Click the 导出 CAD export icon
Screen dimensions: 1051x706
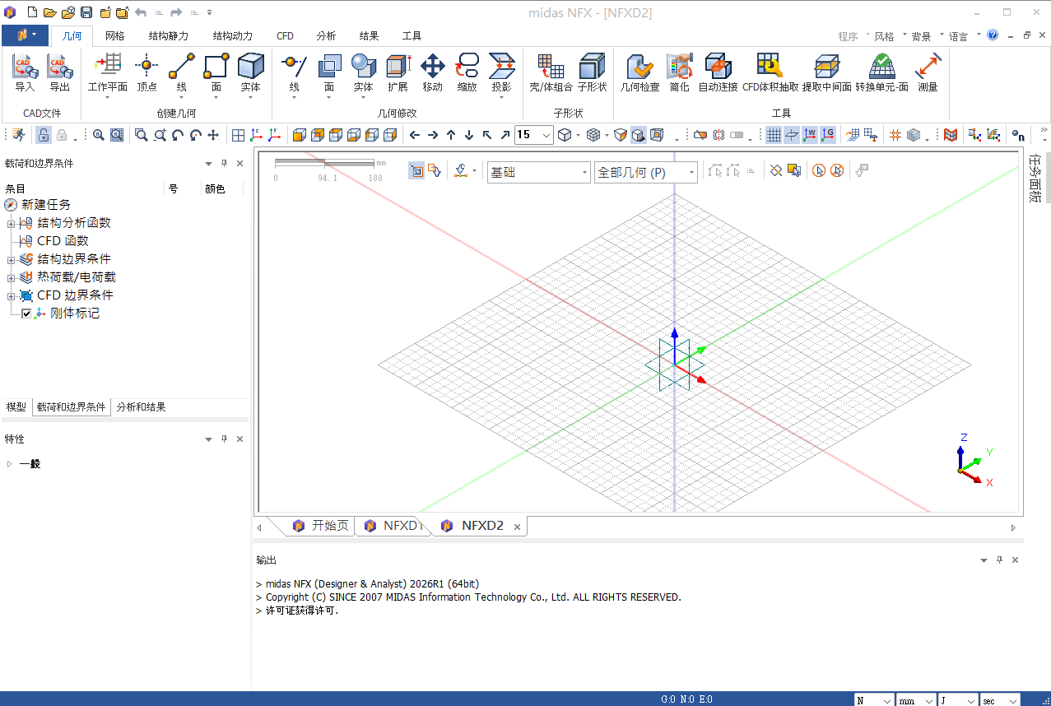pos(59,67)
